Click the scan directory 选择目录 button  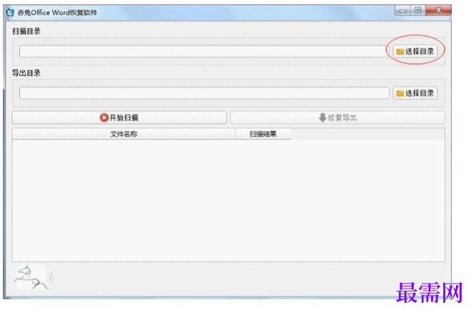(415, 51)
